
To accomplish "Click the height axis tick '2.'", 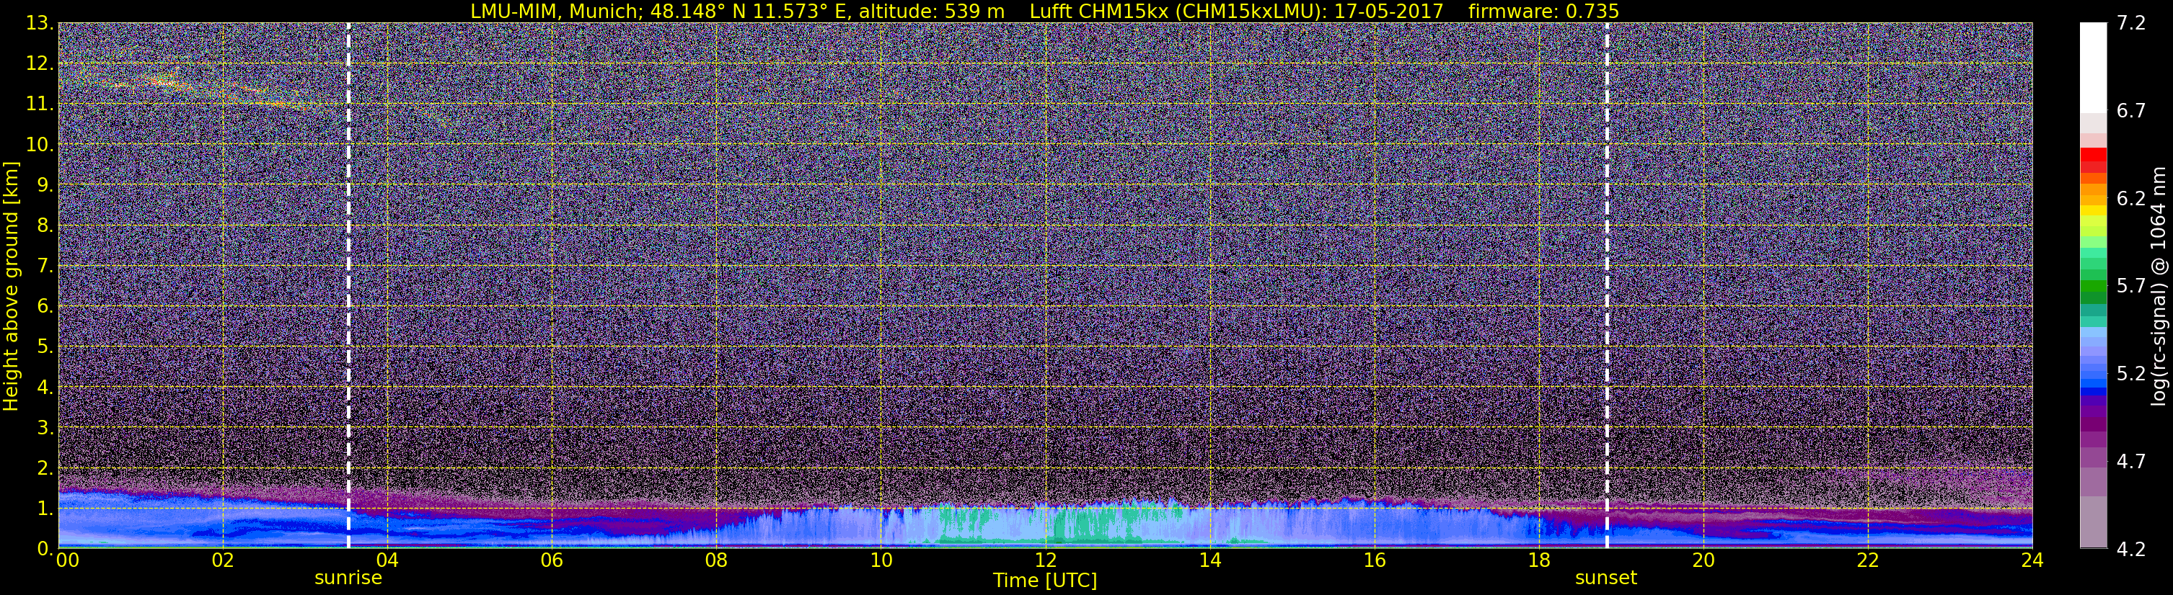I will [45, 467].
